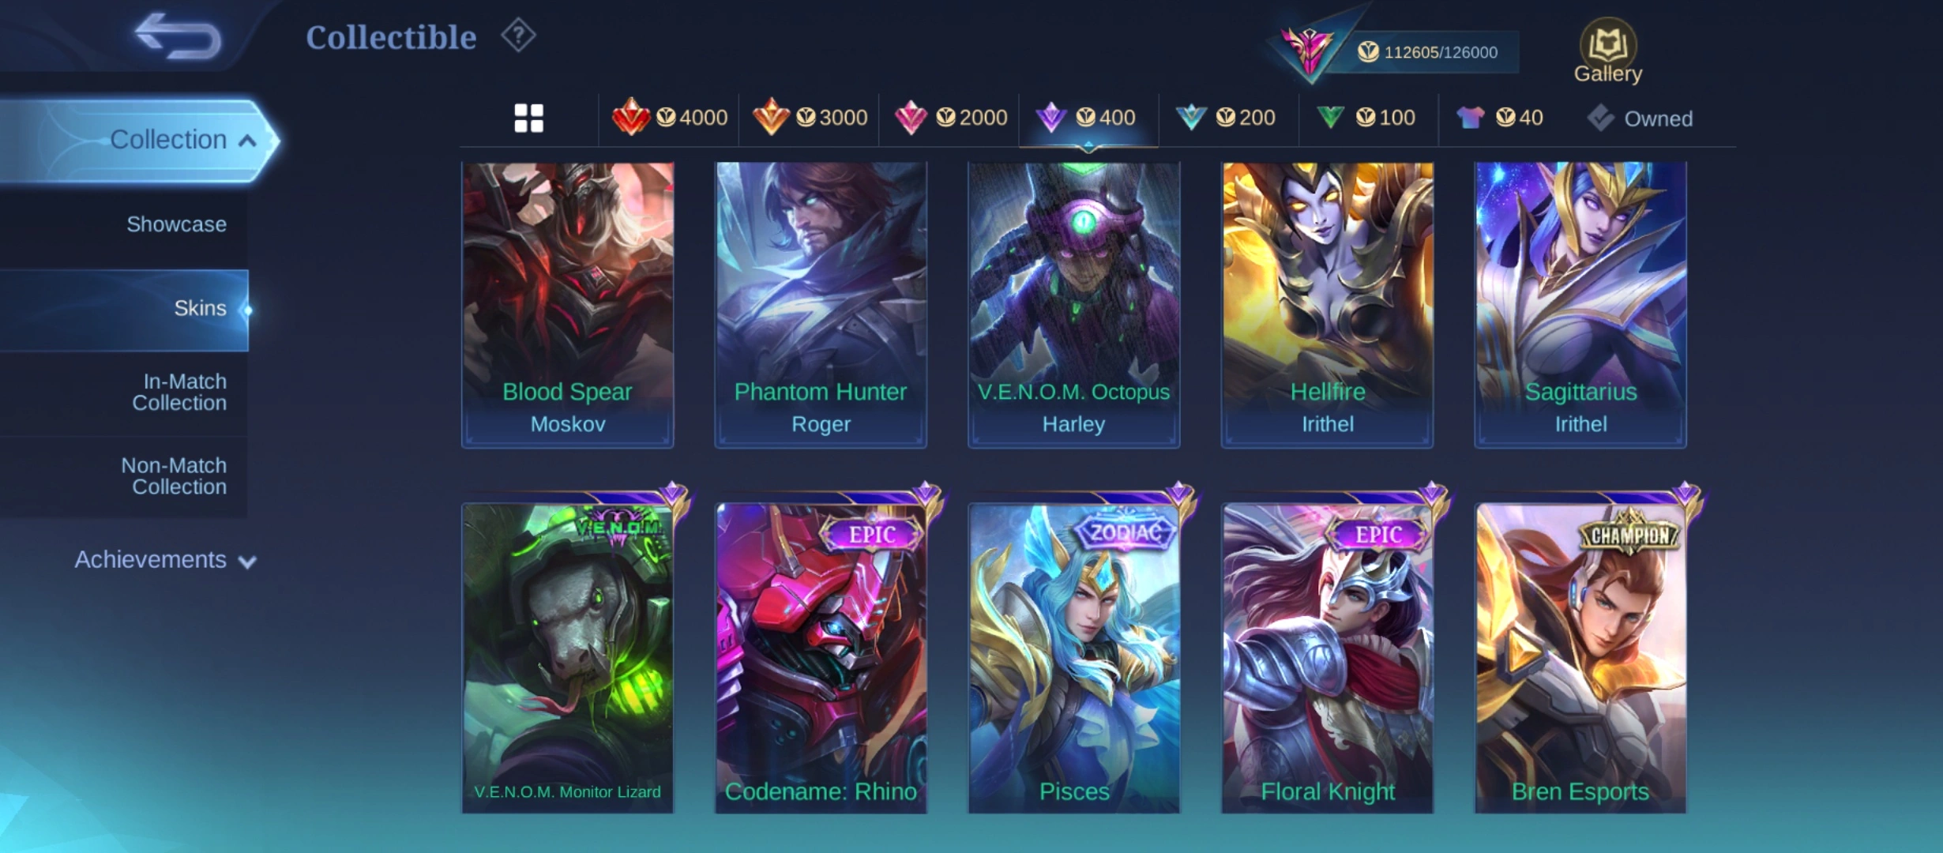Click the collectible points progress 112605/126000
The height and width of the screenshot is (853, 1943).
[x=1426, y=52]
